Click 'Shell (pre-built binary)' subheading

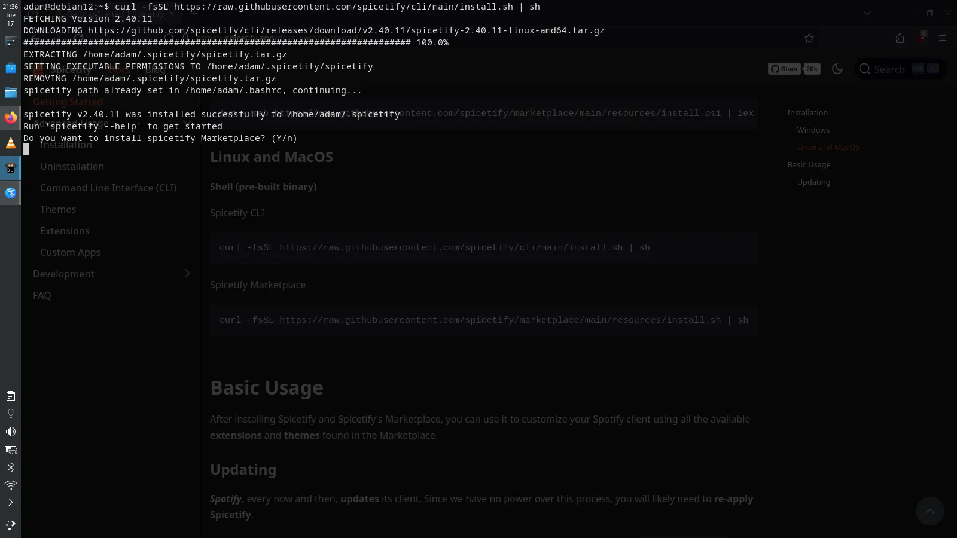pos(263,187)
